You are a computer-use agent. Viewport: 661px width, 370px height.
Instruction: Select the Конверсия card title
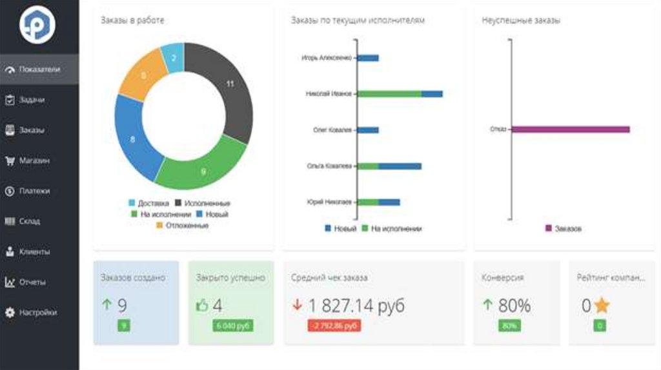(502, 277)
